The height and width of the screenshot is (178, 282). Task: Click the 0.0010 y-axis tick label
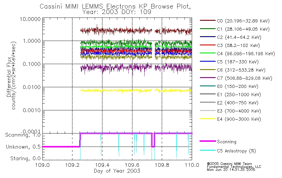click(32, 110)
